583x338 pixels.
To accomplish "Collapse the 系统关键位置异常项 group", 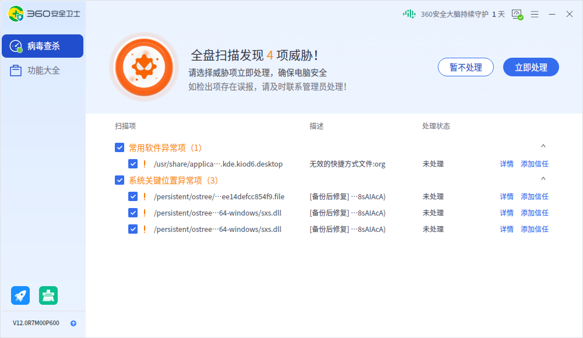I will point(543,179).
